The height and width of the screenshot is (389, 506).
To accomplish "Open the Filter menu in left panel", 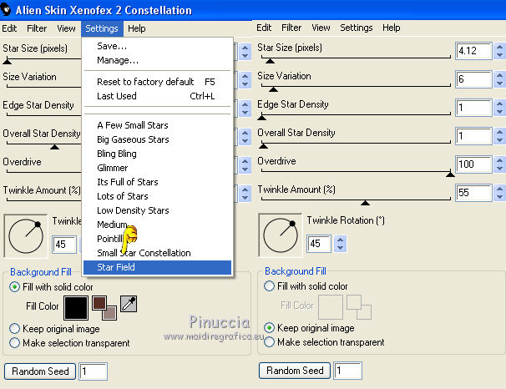I will pos(37,28).
